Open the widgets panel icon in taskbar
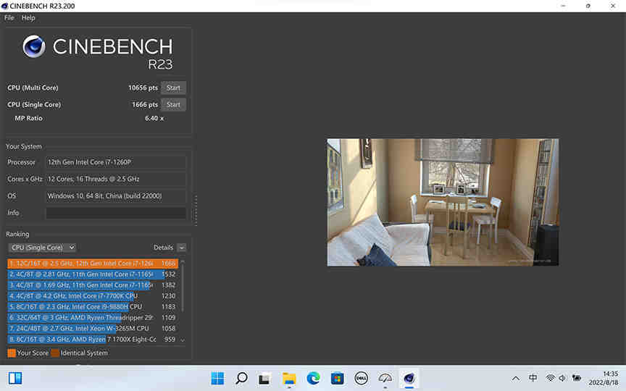This screenshot has height=391, width=626. click(x=15, y=378)
